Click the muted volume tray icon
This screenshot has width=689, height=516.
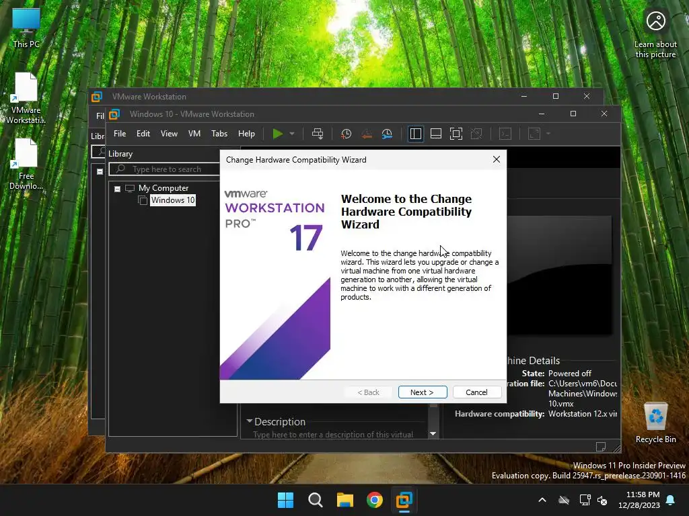coord(602,500)
